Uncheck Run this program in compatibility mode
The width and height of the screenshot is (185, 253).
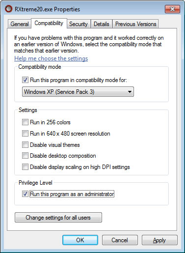point(25,80)
